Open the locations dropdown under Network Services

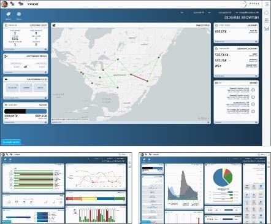[247, 12]
